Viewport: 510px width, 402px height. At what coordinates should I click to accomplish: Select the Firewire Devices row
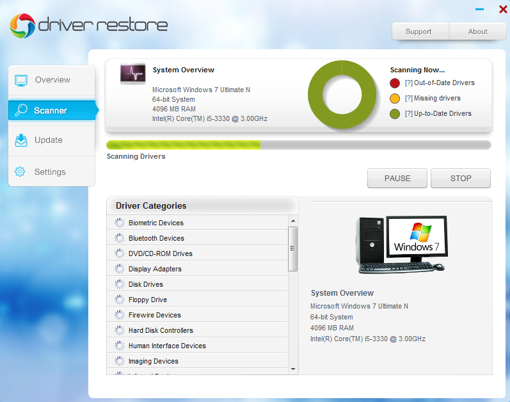[197, 314]
